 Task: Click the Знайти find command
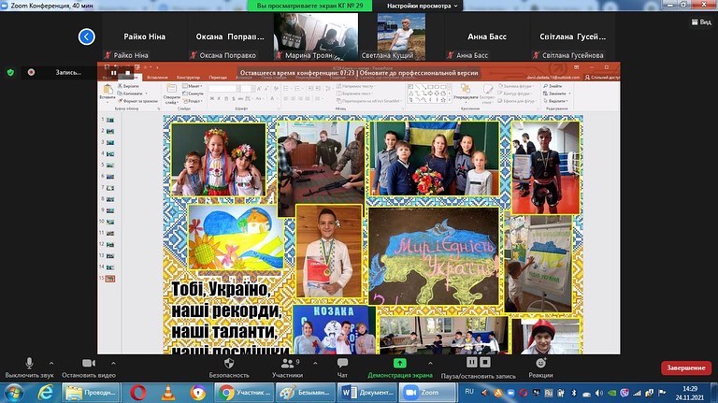[553, 86]
